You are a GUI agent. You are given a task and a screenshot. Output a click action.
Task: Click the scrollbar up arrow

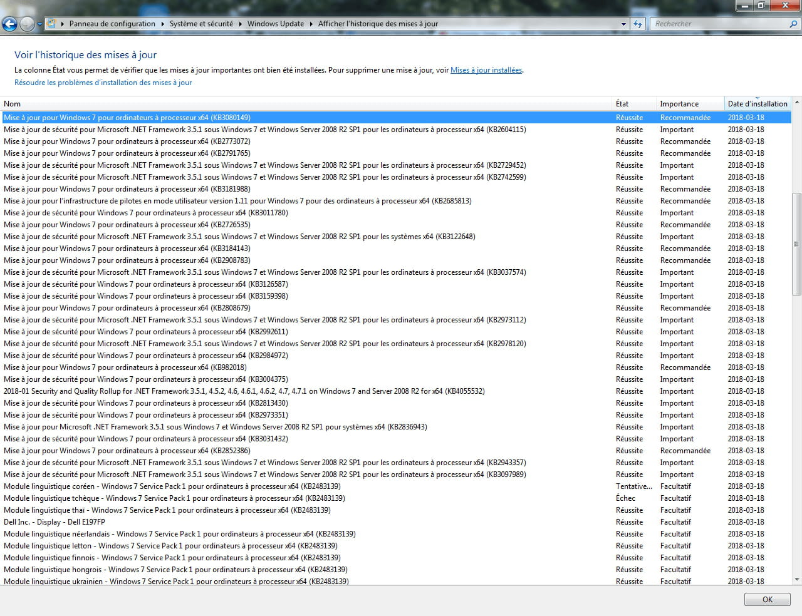(796, 102)
